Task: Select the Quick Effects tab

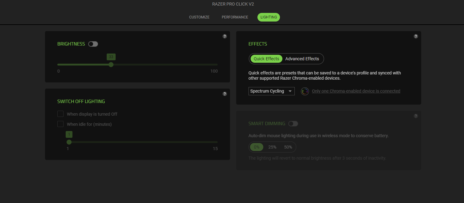Action: 266,59
